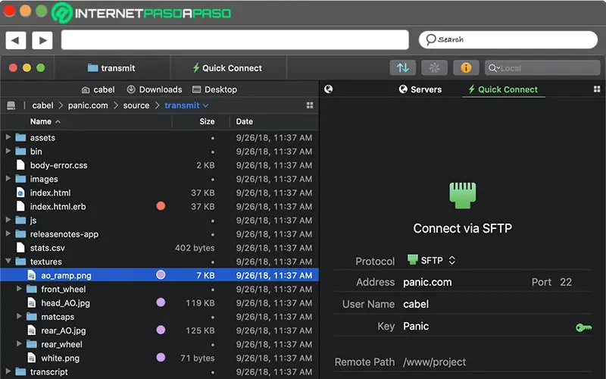Click the green key icon

[583, 327]
